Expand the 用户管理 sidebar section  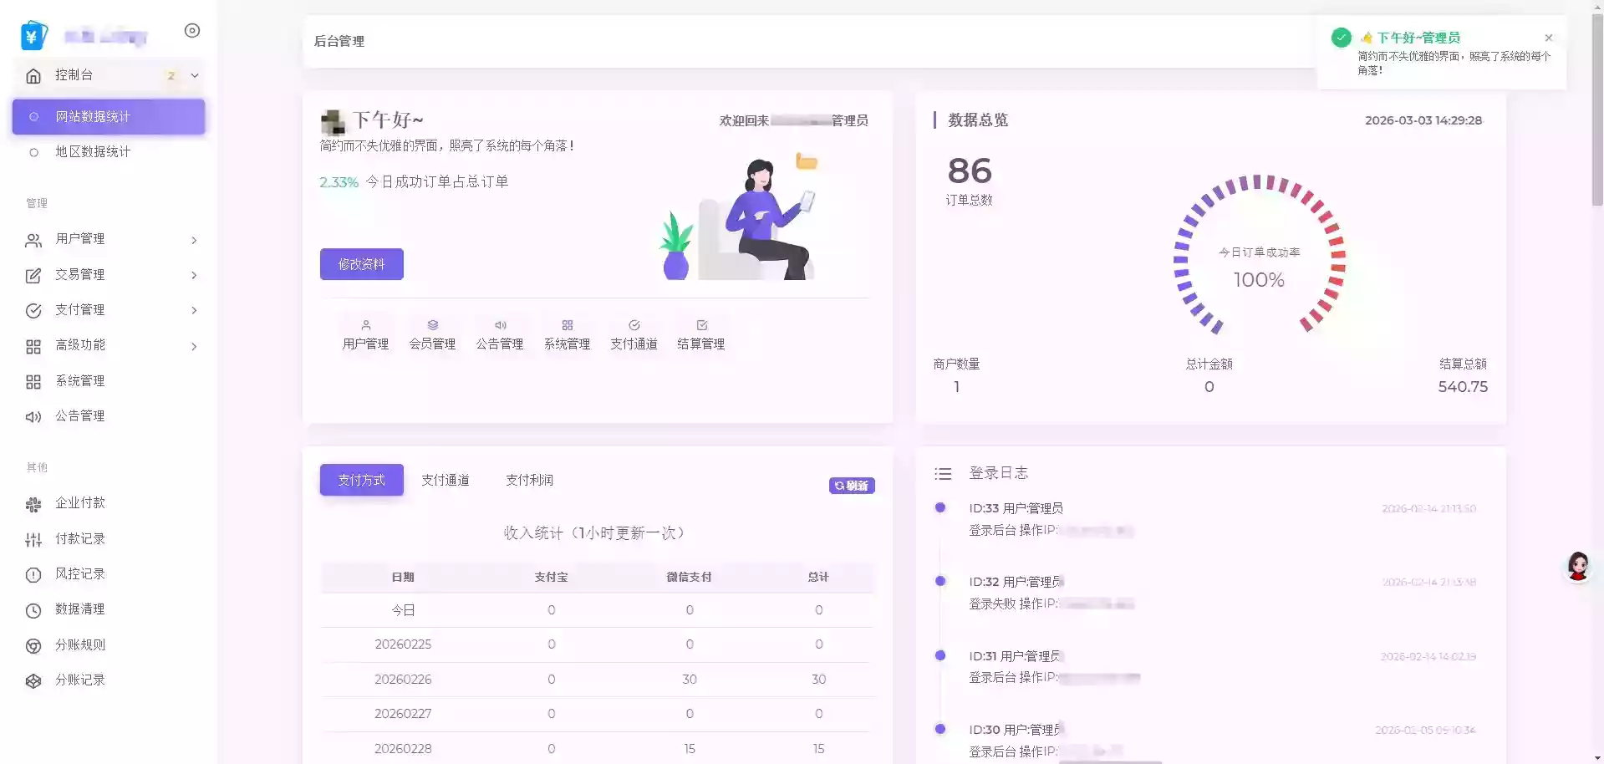[x=194, y=240]
